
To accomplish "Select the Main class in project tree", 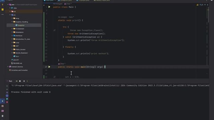I will coord(16,56).
